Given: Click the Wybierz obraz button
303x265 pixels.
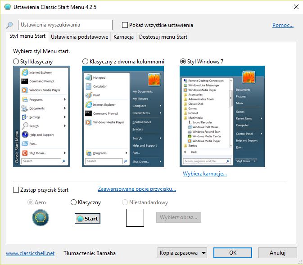Looking at the screenshot, I should (x=179, y=217).
